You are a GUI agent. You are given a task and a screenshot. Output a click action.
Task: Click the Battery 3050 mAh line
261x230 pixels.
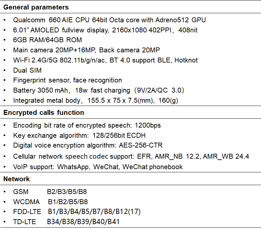99,90
